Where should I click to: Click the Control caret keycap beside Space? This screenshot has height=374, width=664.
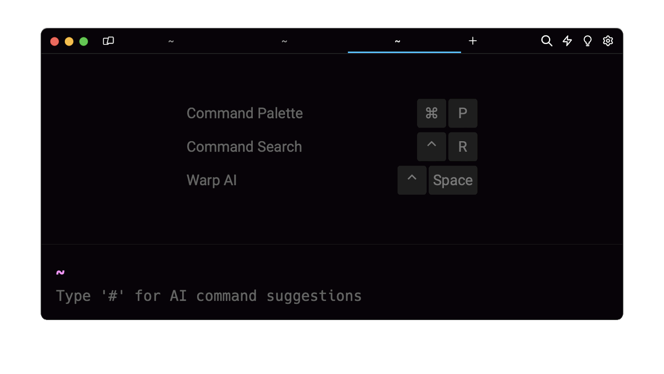[412, 180]
